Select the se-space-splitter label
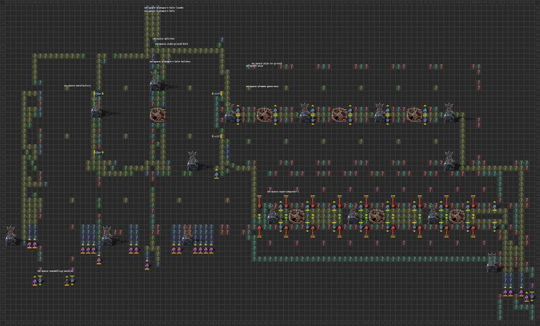Viewport: 540px width, 326px height. tap(163, 39)
